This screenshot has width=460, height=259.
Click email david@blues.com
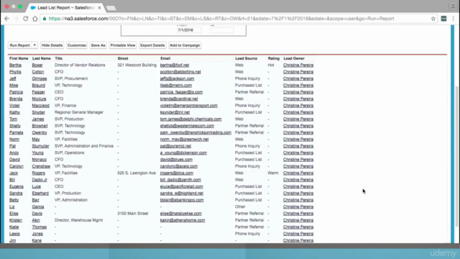[x=176, y=160]
